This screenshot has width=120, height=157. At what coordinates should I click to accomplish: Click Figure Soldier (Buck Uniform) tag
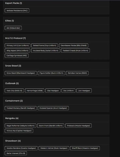(x=51, y=73)
